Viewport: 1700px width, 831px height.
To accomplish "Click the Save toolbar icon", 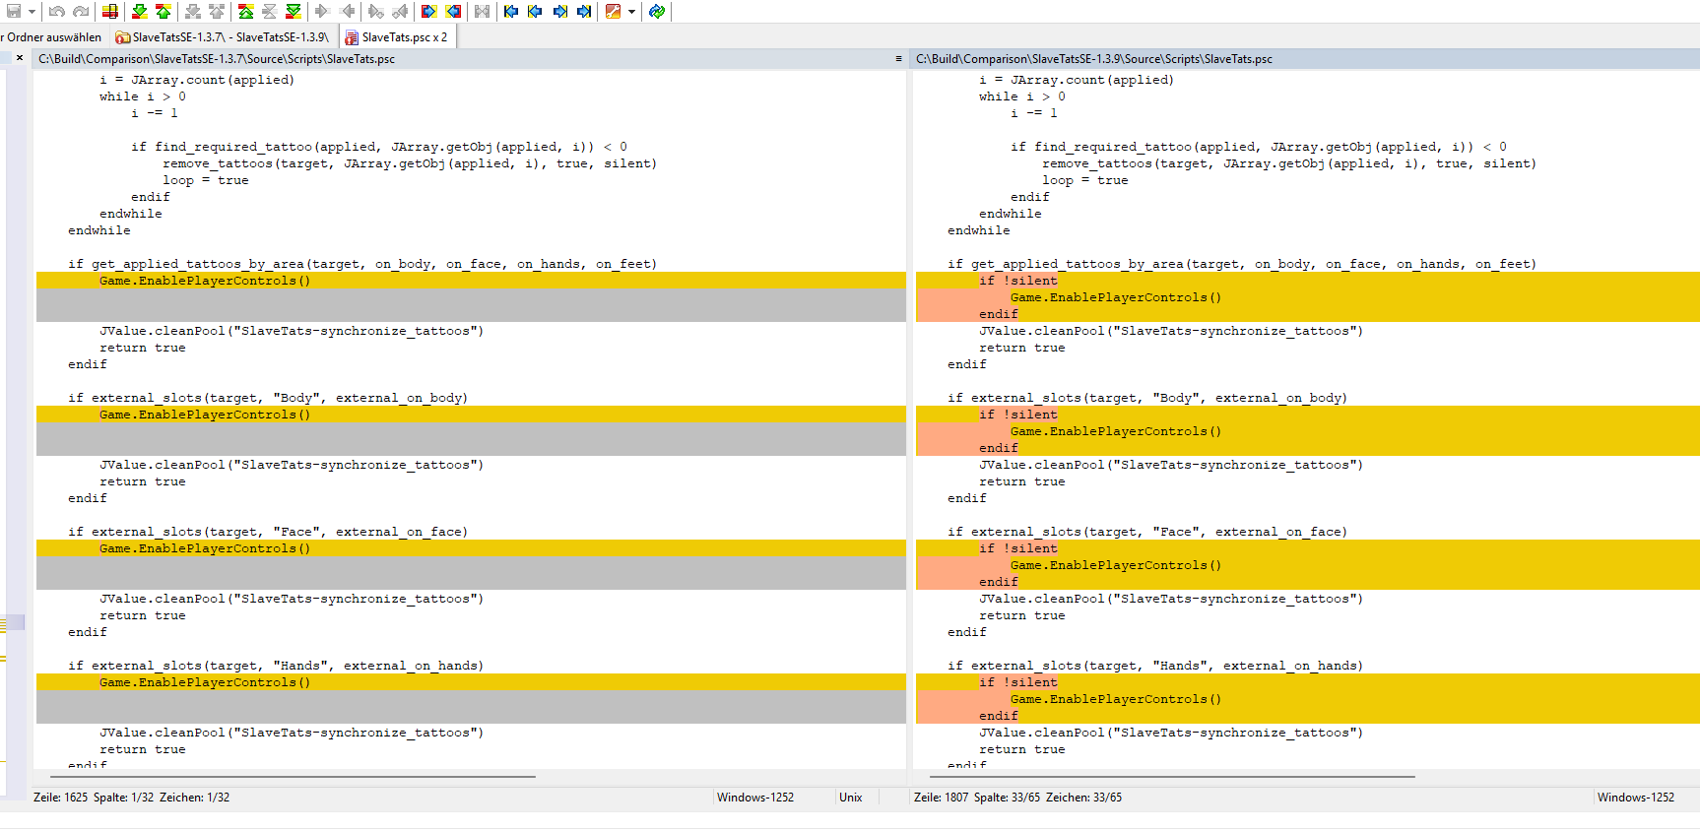I will [14, 12].
